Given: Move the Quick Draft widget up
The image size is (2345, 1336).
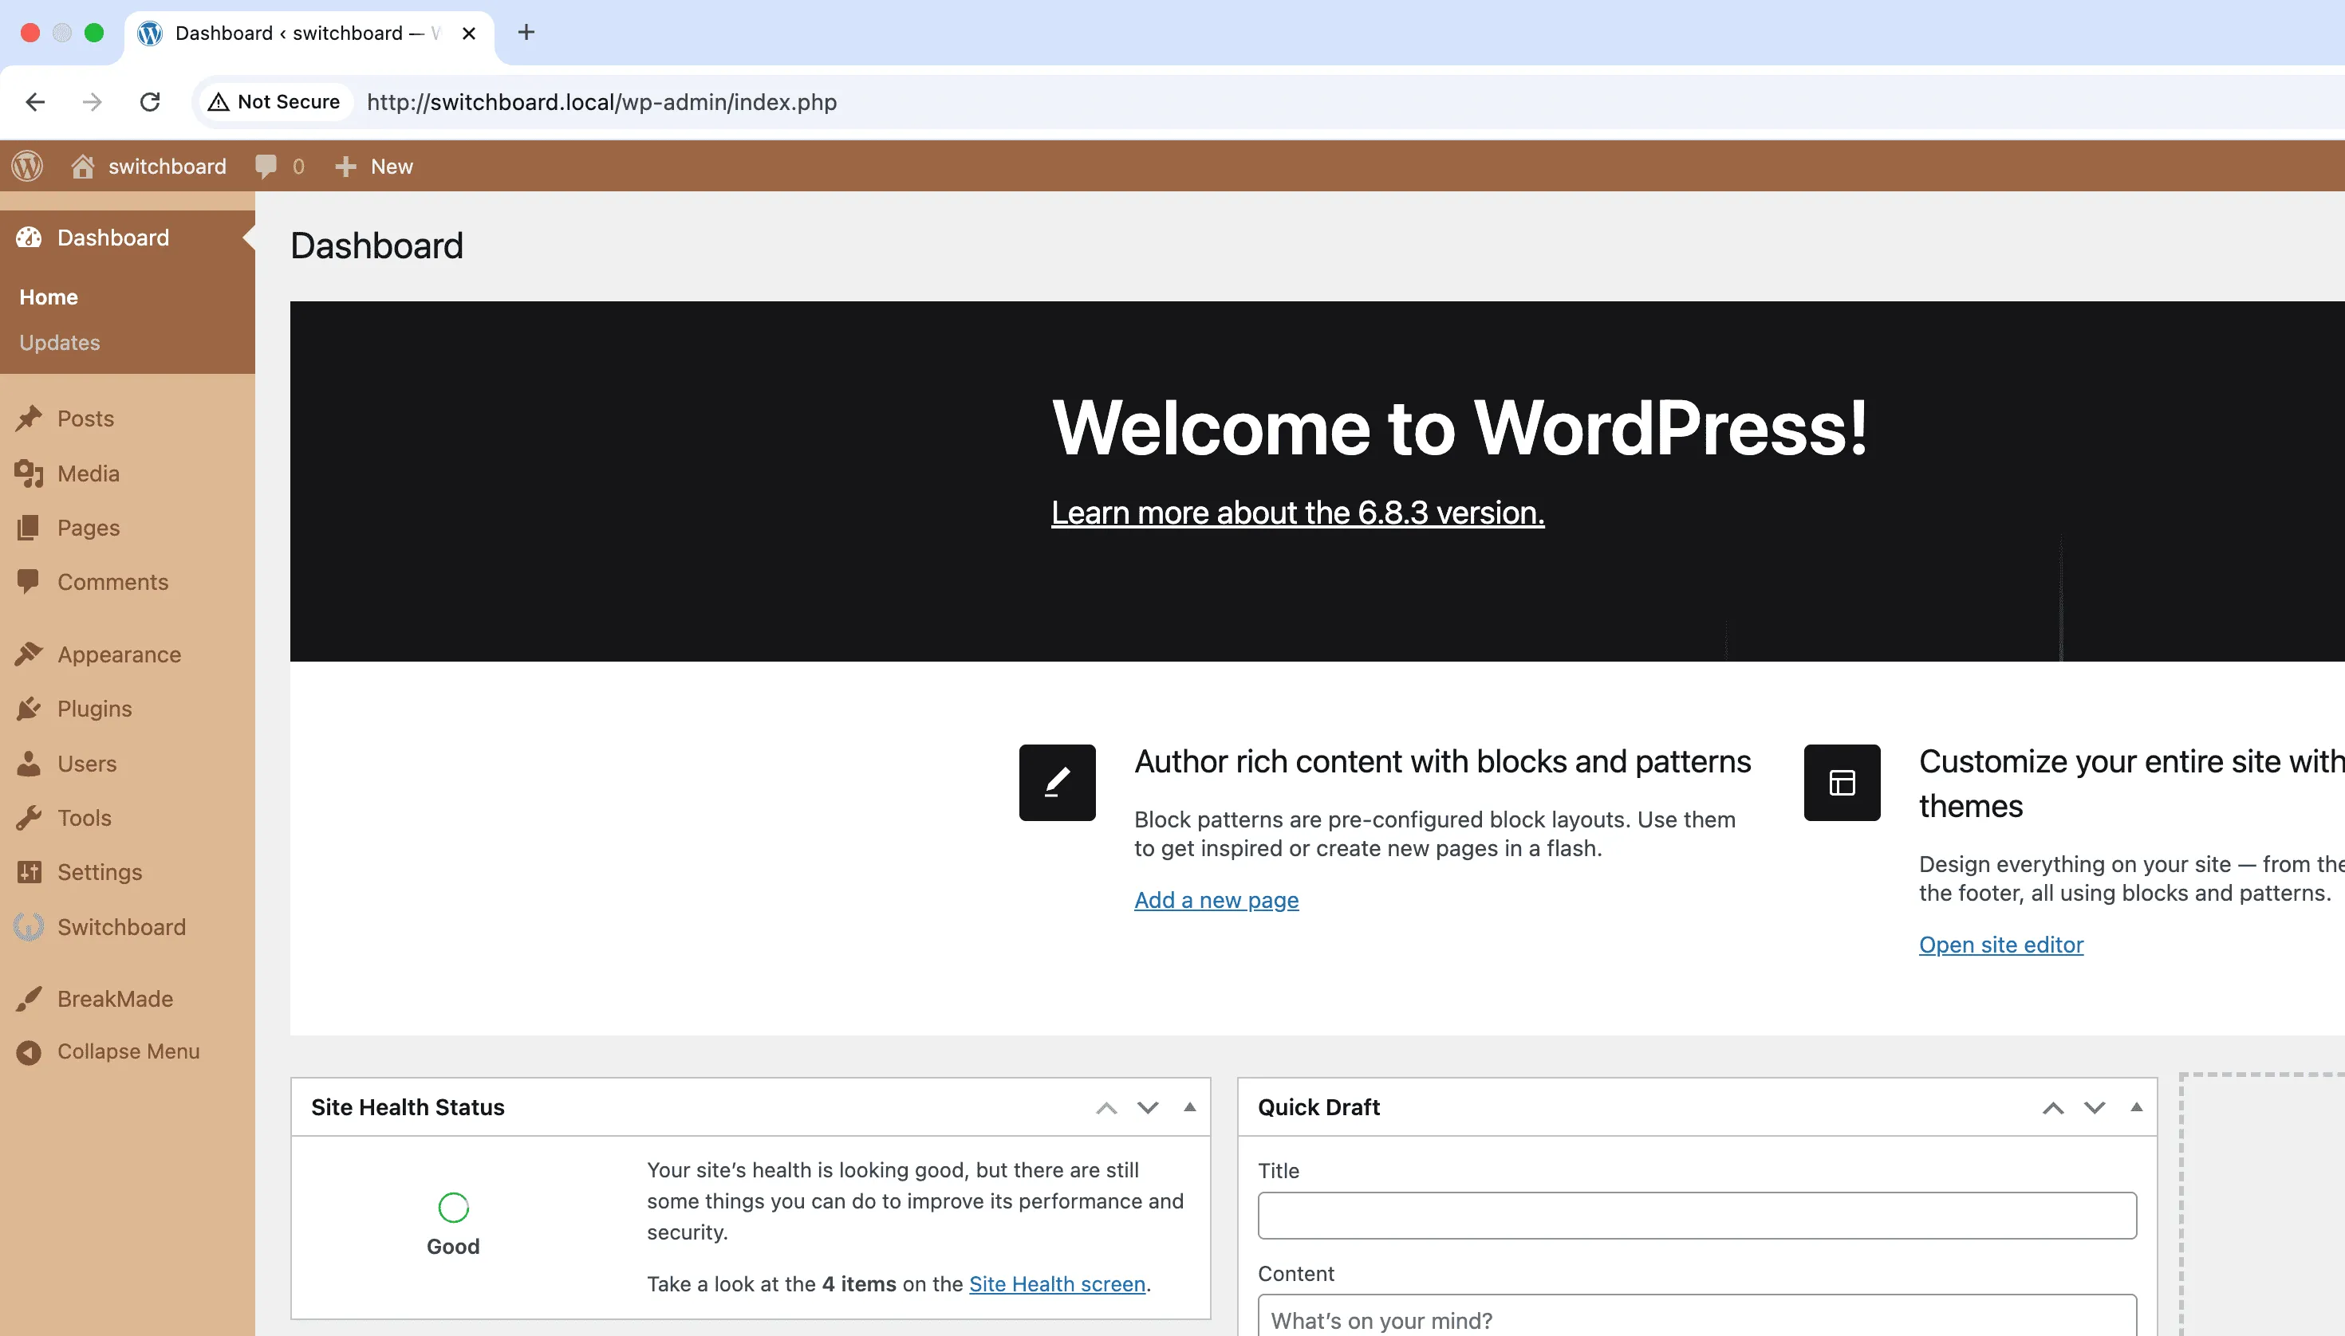Looking at the screenshot, I should coord(2053,1107).
